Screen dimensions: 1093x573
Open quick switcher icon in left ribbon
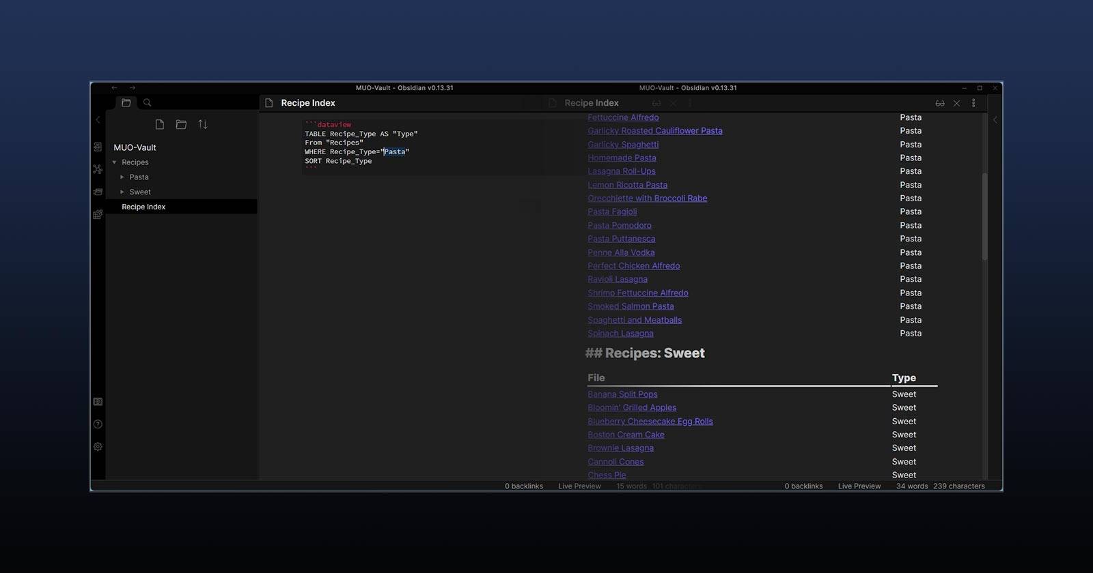point(98,147)
